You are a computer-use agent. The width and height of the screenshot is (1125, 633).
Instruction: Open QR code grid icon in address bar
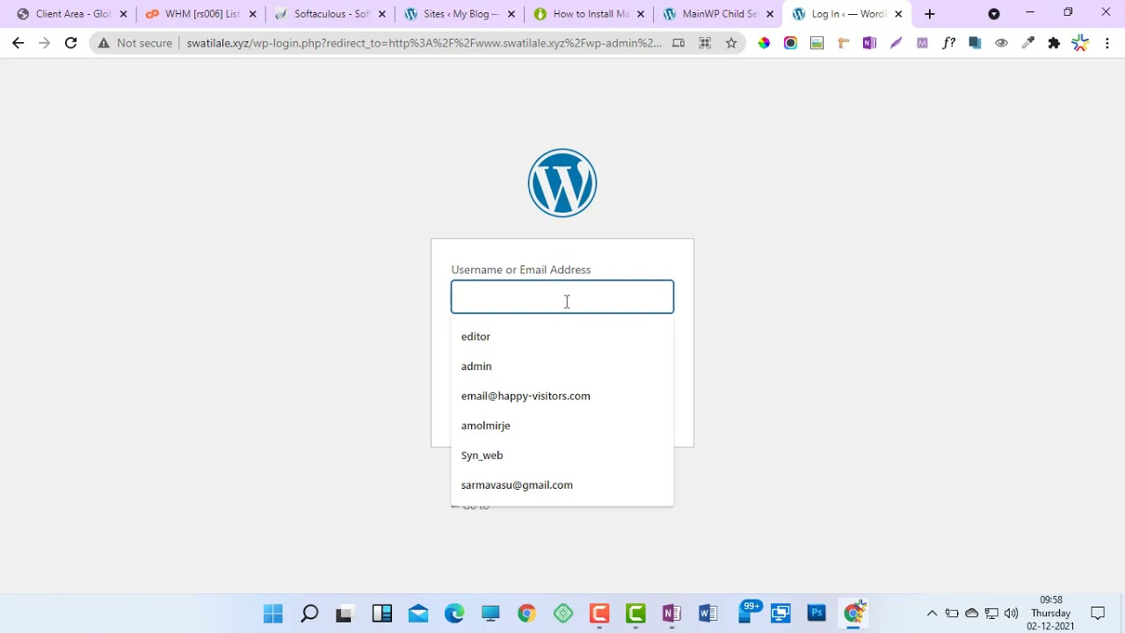(705, 43)
